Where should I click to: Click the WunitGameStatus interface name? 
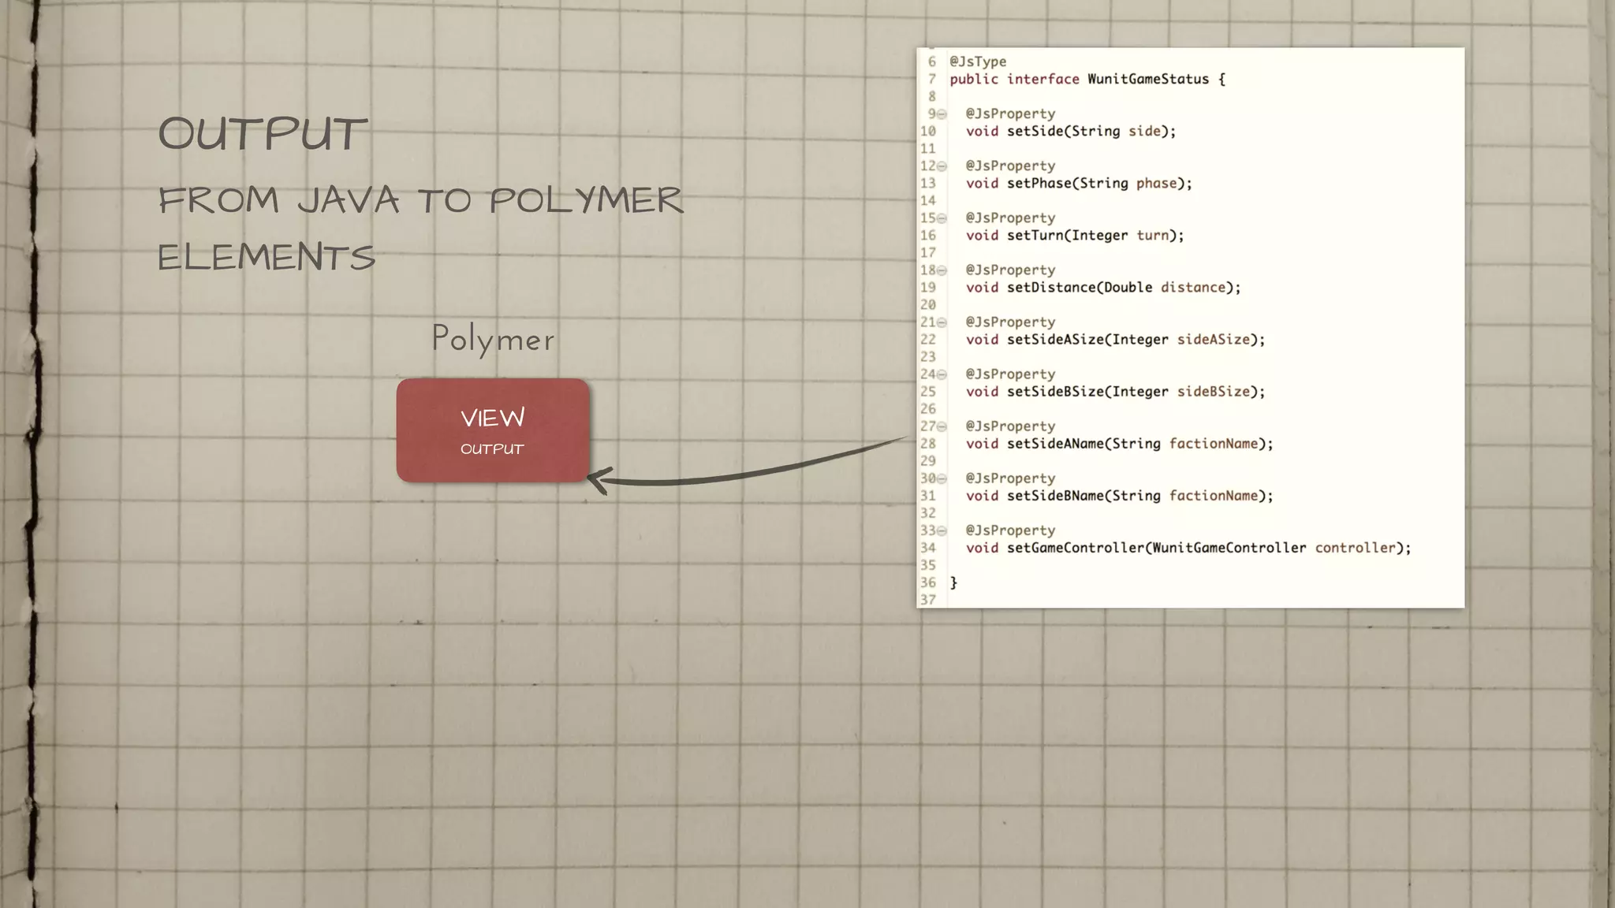pyautogui.click(x=1147, y=79)
